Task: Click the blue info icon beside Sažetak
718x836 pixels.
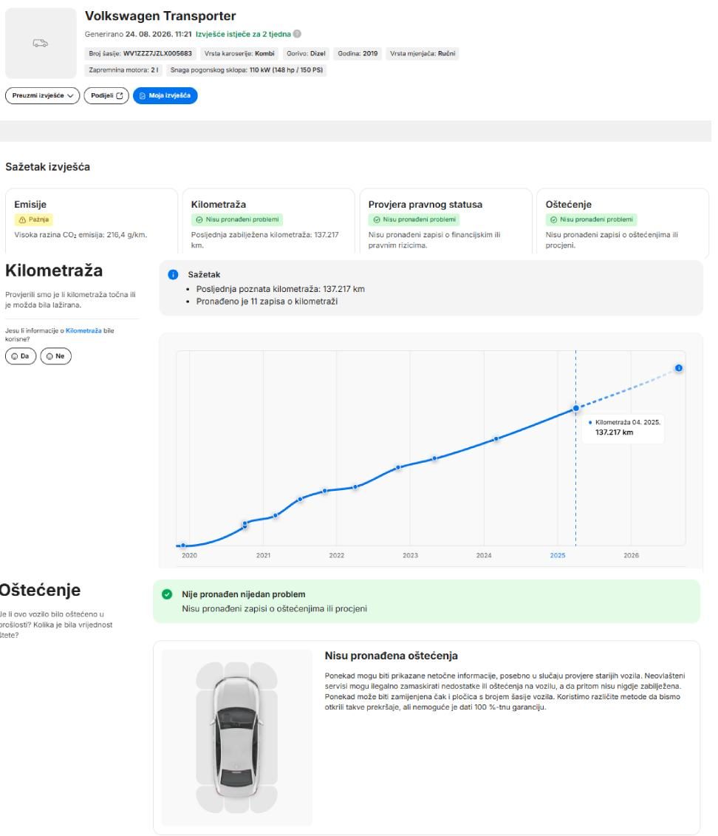Action: pos(173,274)
